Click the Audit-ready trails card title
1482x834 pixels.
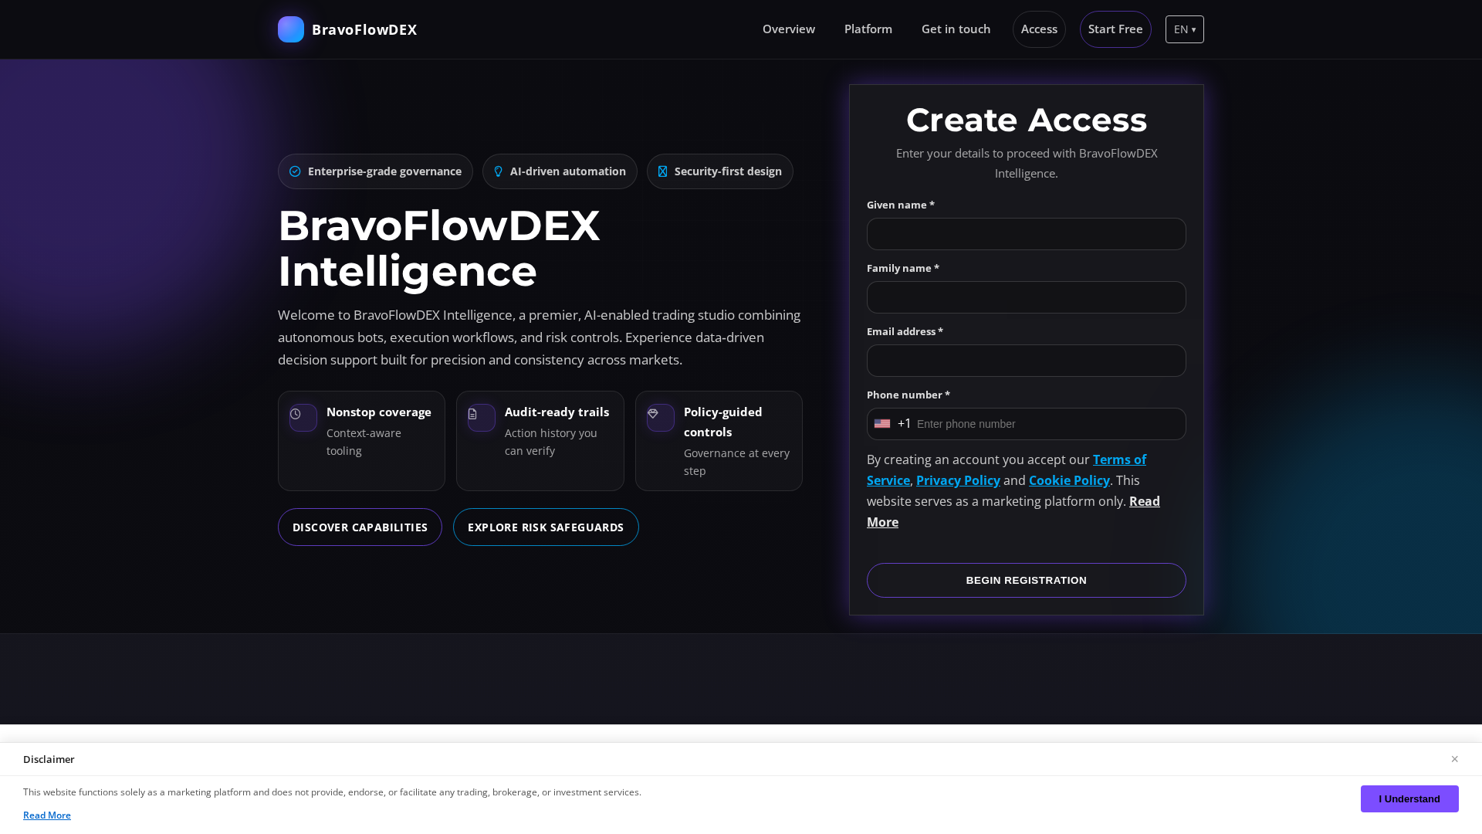tap(557, 412)
